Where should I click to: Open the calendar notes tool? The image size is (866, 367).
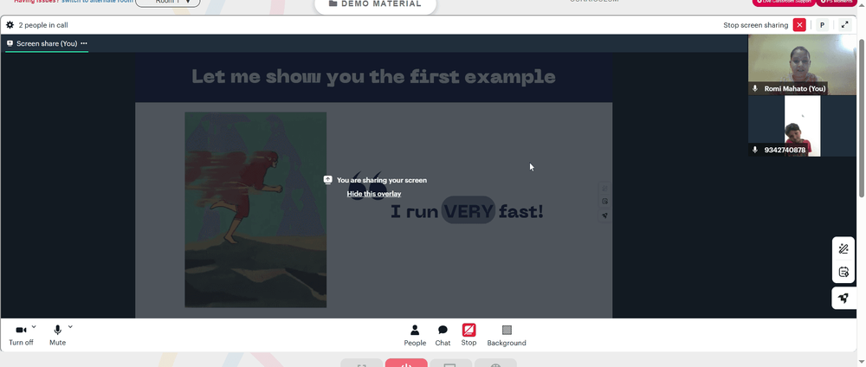[x=843, y=272]
